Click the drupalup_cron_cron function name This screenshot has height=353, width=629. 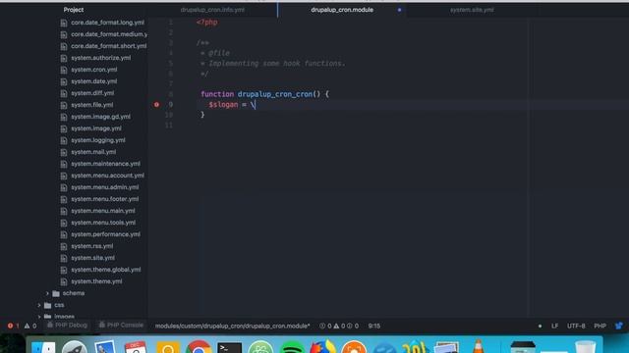275,94
